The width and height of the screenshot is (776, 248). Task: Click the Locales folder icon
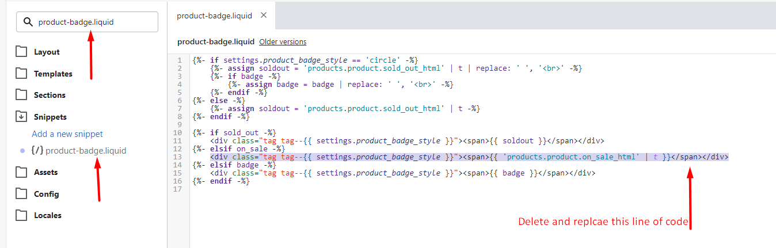click(x=21, y=215)
